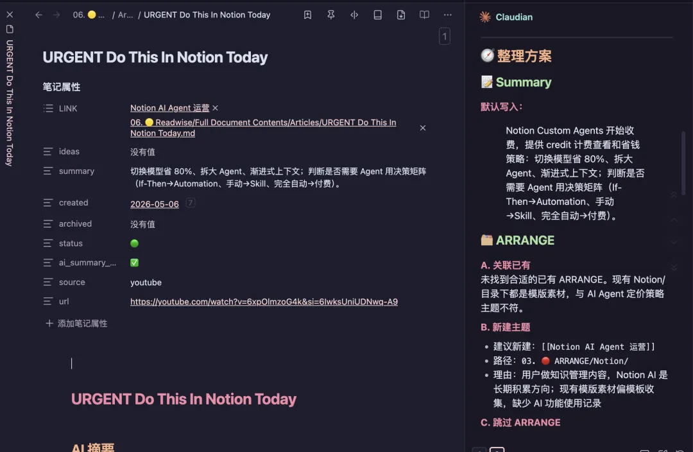
Task: Jump to bottom double-chevron in Claudian
Action: pyautogui.click(x=674, y=267)
